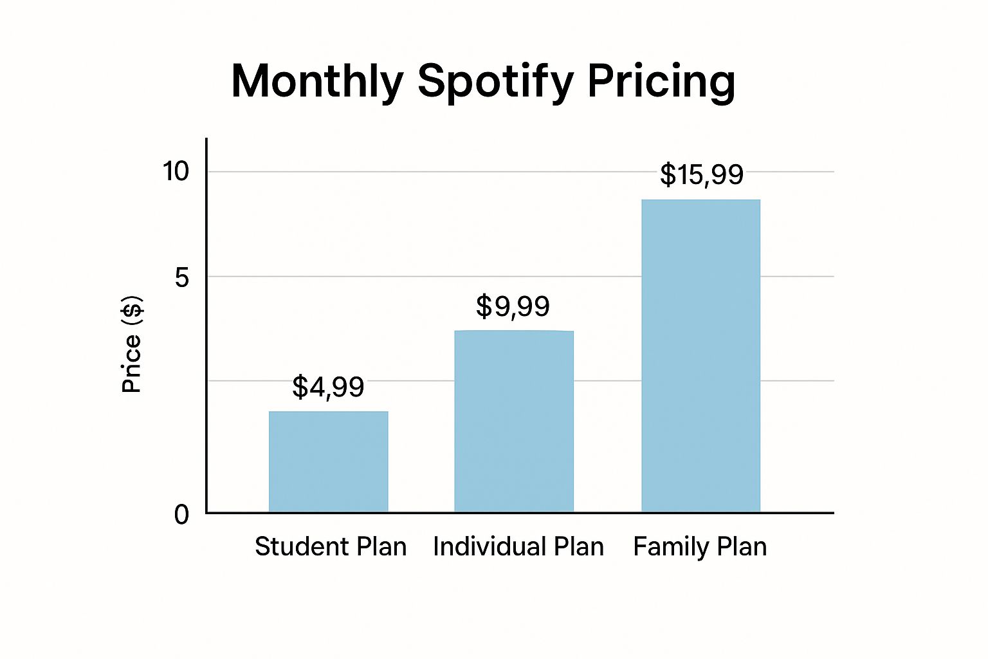Select the Student Plan bar

[x=328, y=461]
